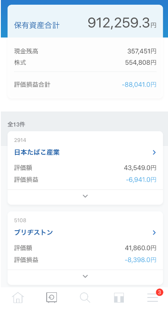The width and height of the screenshot is (168, 309).
Task: Select the ブリヂストン stock name link
Action: 34,233
